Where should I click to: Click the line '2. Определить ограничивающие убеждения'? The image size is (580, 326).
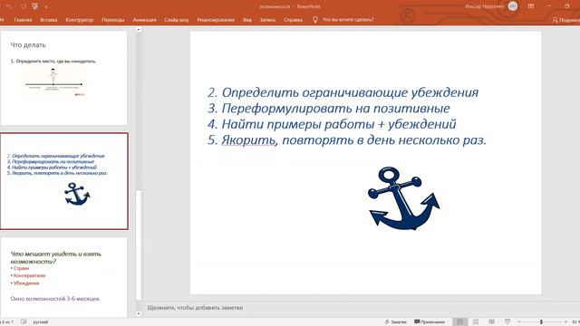click(x=343, y=92)
